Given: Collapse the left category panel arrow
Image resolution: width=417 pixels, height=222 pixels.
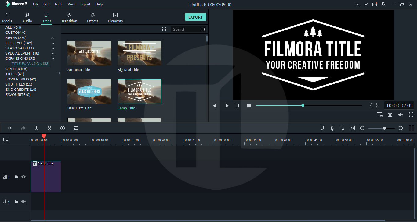Looking at the screenshot, I should (x=59, y=73).
